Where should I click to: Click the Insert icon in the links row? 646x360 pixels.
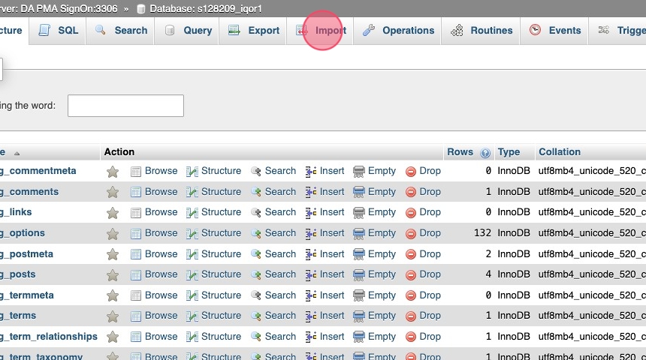311,213
